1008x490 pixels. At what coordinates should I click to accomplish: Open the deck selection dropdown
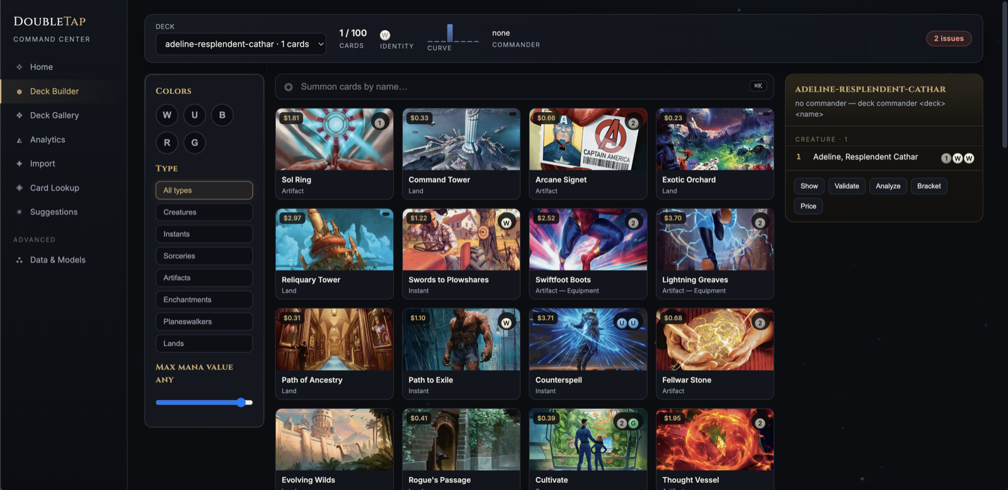(241, 44)
